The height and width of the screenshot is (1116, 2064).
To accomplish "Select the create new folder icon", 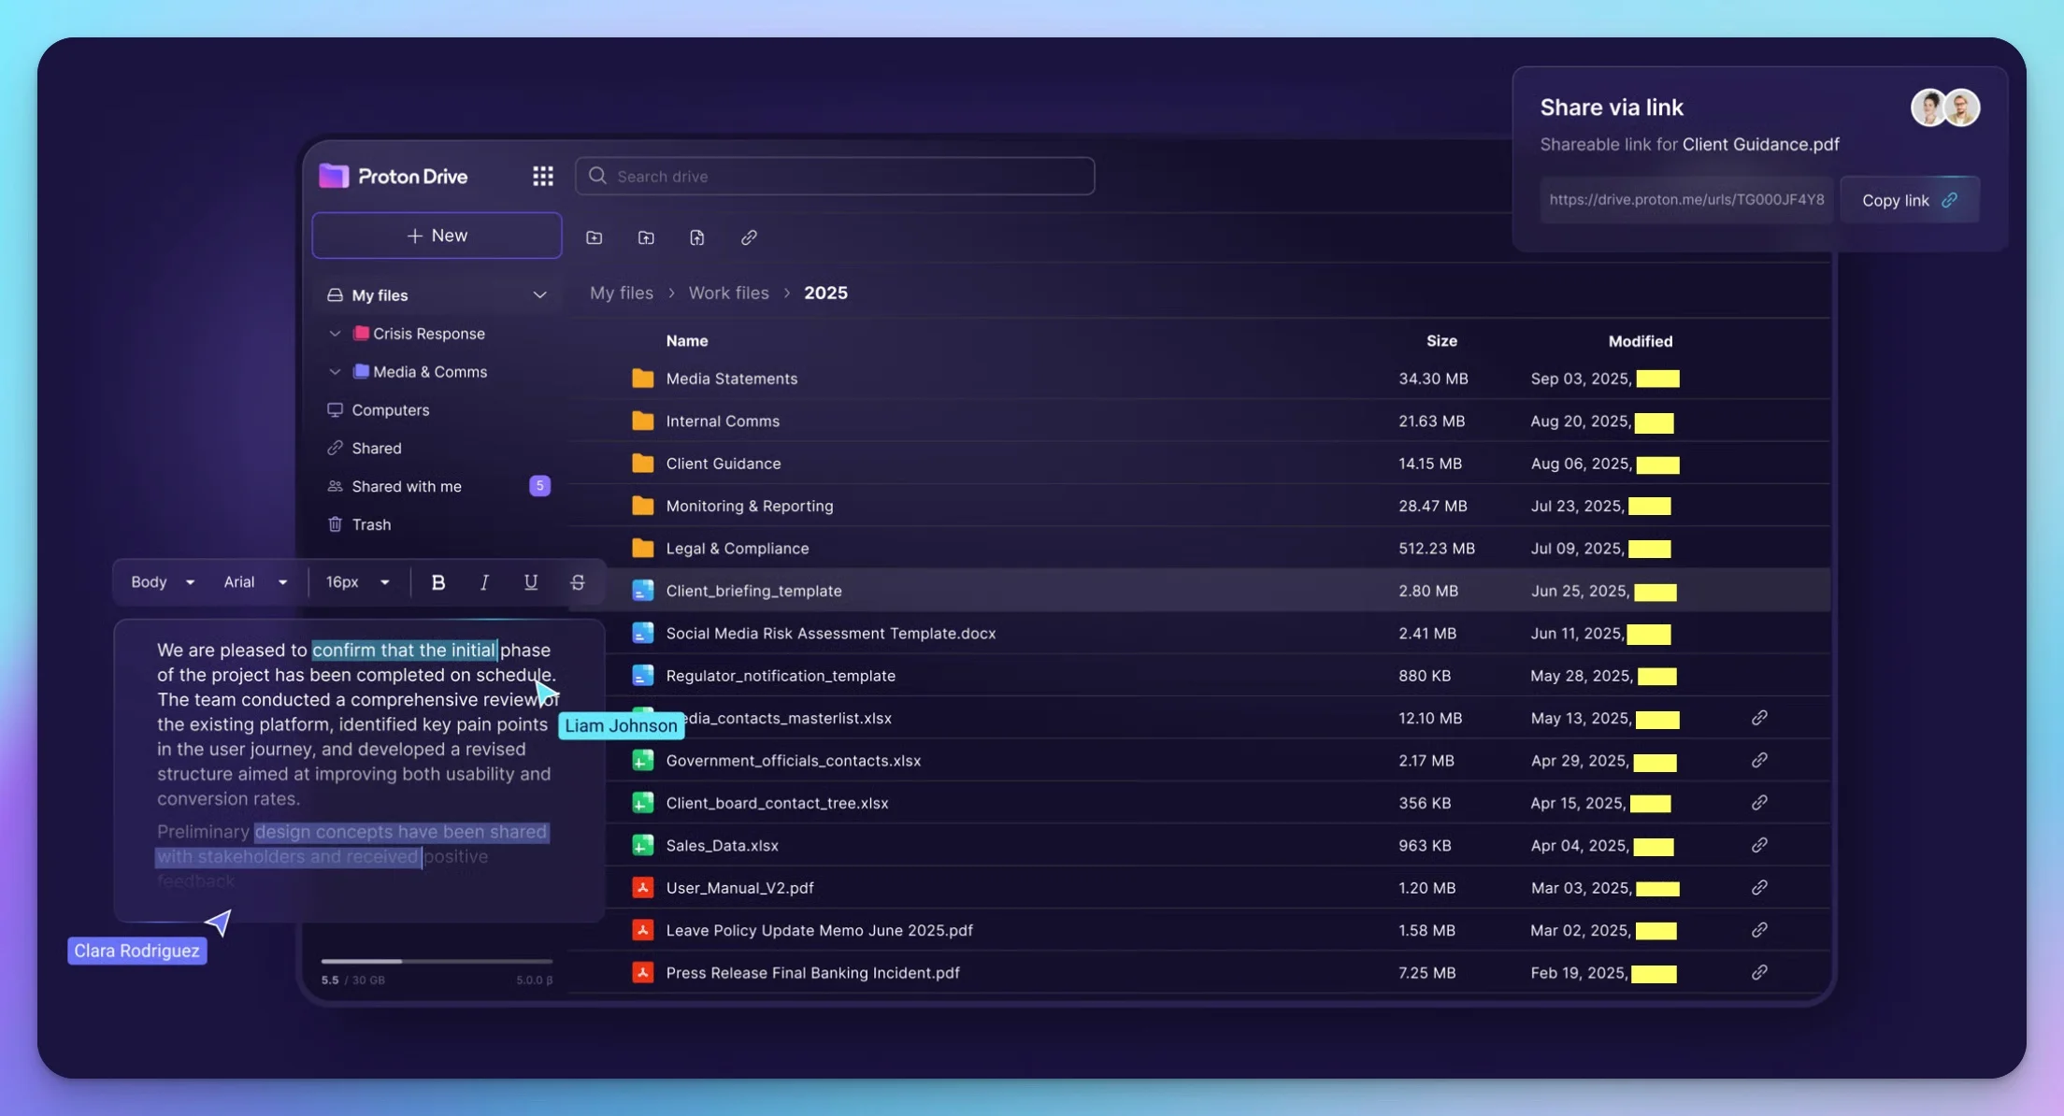I will coord(595,236).
